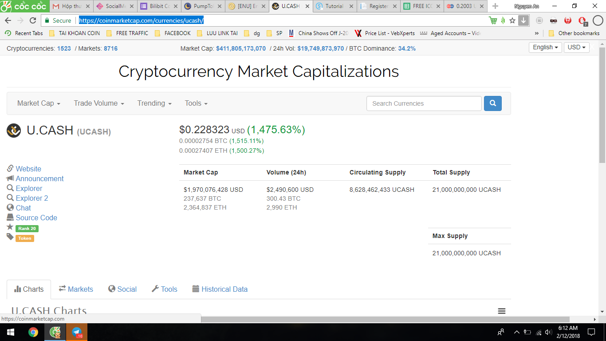Expand the Market Cap dropdown menu
Screen dimensions: 606x341
click(39, 103)
